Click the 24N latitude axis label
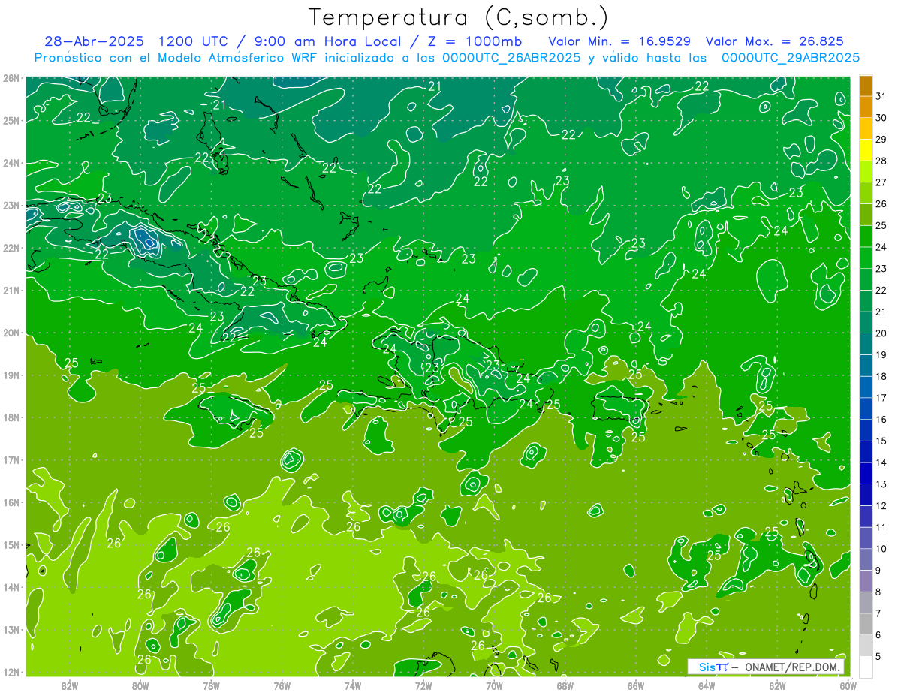 (x=11, y=163)
